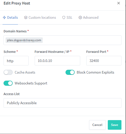Click inside the Domain Names input field
The image size is (126, 134).
[62, 40]
